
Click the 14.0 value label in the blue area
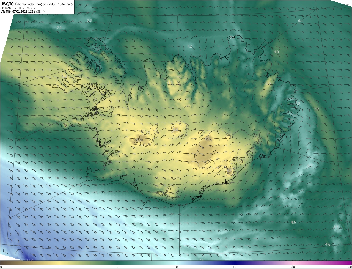(x=30, y=260)
